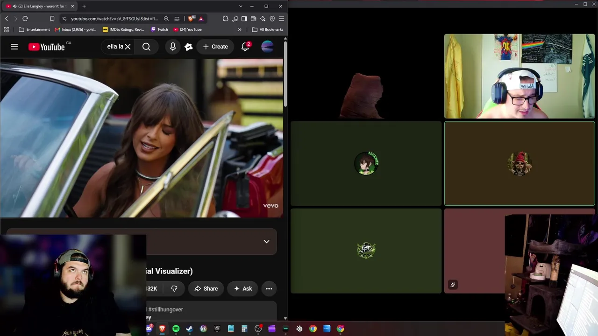Open OBS Studio from the taskbar
The image size is (598, 336).
pyautogui.click(x=258, y=329)
